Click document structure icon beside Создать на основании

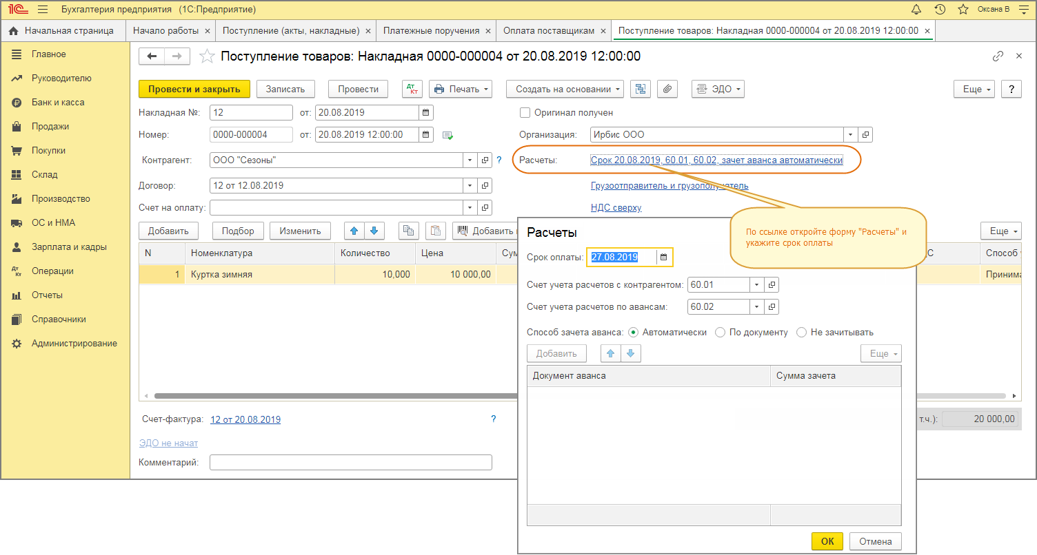tap(641, 89)
